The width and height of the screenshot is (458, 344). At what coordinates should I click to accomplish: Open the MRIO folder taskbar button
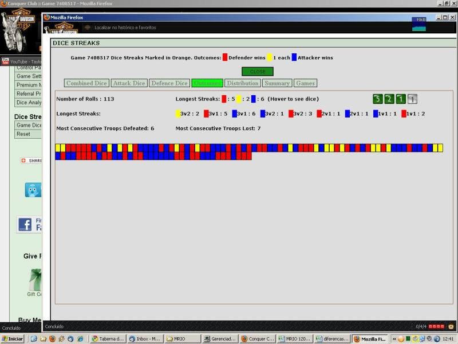(183, 339)
